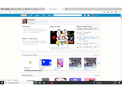Open the weather widget in the taskbar

coord(98,83)
